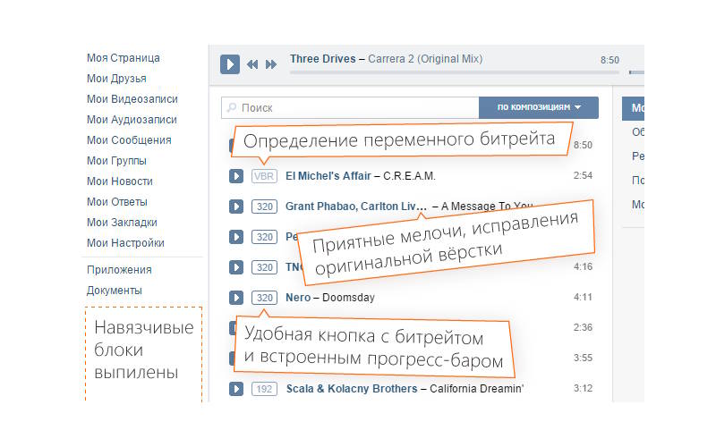The width and height of the screenshot is (716, 447).
Task: Click the 4:11 duration on Nero row
Action: coord(583,298)
